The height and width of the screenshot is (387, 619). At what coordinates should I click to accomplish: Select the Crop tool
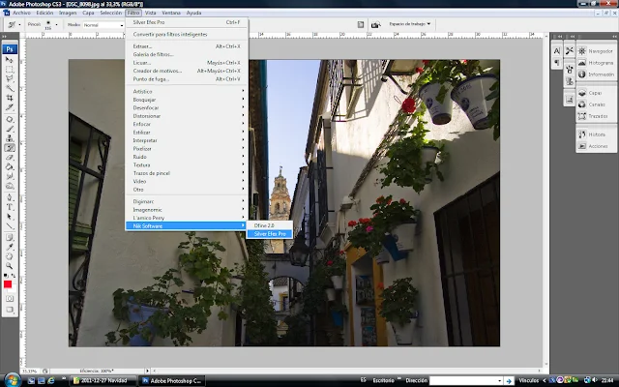(10, 98)
